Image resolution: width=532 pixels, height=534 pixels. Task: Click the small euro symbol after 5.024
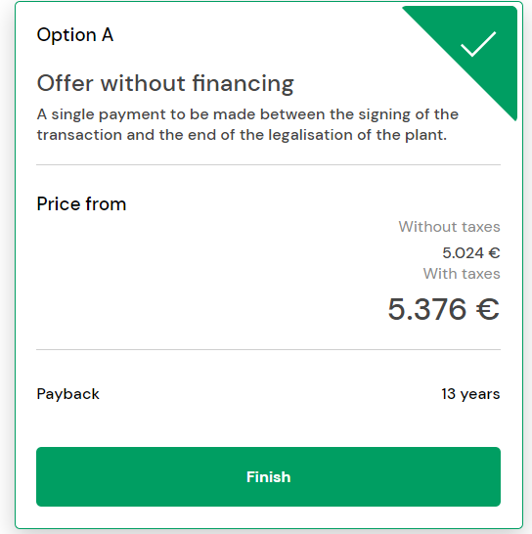point(494,252)
